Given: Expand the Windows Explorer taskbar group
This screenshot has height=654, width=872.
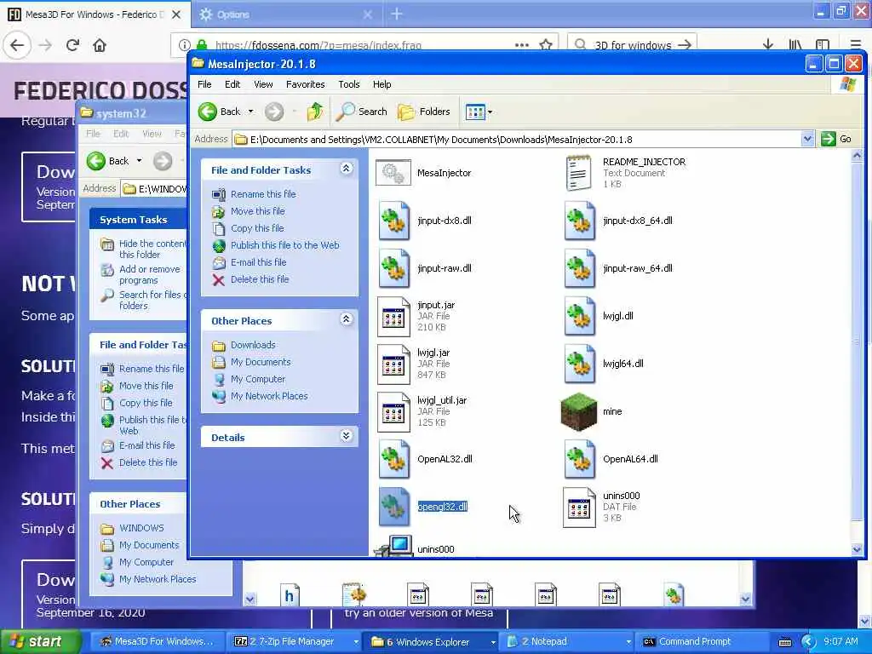Looking at the screenshot, I should pyautogui.click(x=493, y=642).
